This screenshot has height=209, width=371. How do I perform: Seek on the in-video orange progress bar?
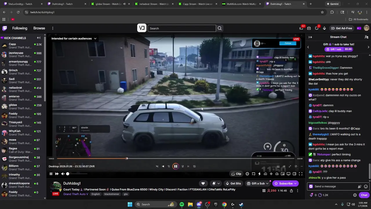176,158
